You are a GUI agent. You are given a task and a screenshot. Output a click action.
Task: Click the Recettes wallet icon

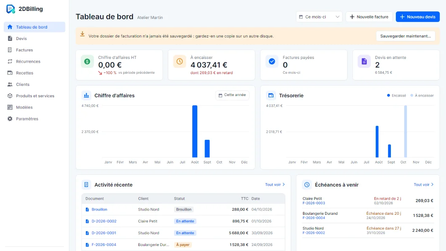tap(10, 73)
